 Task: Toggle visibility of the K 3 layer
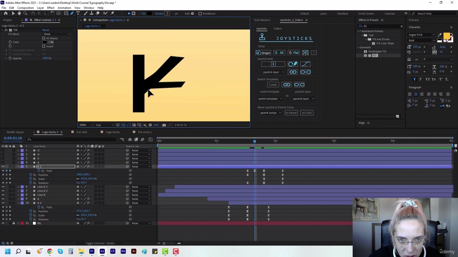coord(3,167)
